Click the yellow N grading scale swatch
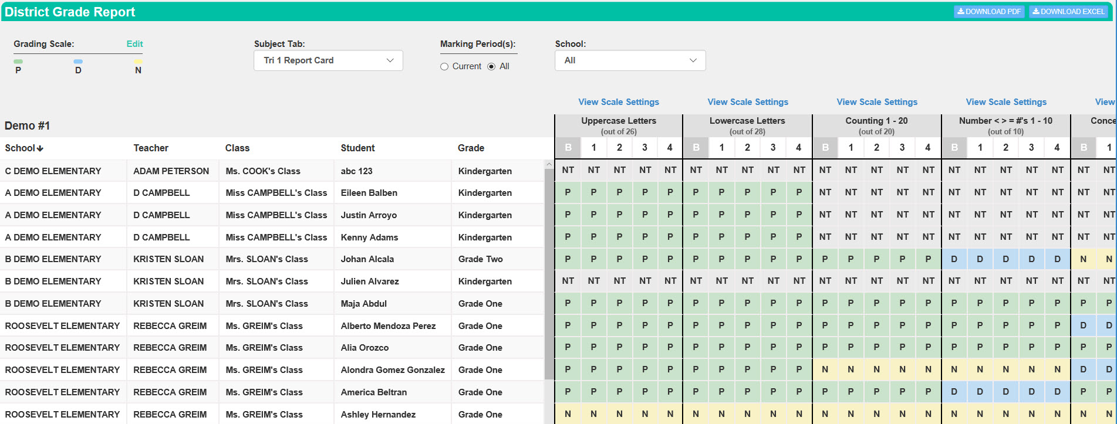The image size is (1117, 424). [138, 62]
